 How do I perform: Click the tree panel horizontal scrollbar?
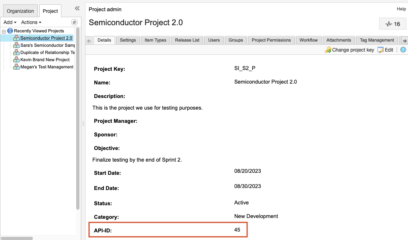tap(17, 238)
